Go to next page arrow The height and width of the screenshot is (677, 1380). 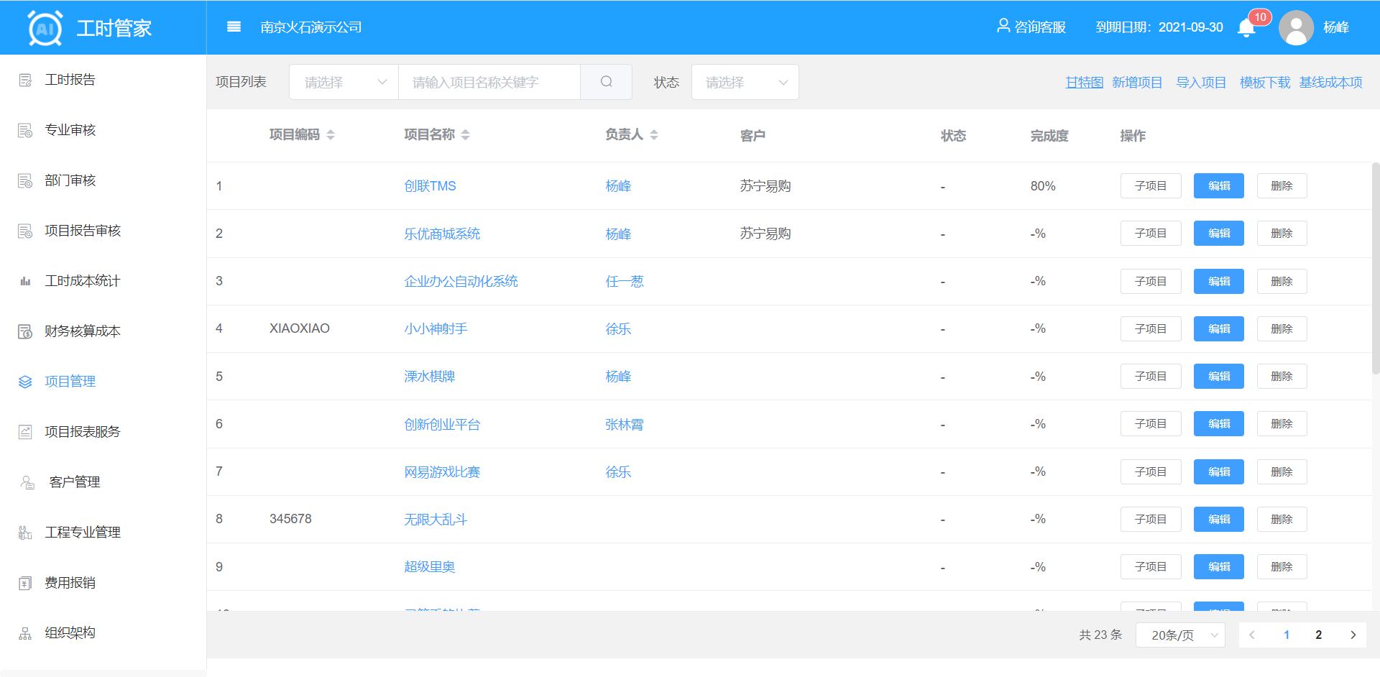(1353, 635)
